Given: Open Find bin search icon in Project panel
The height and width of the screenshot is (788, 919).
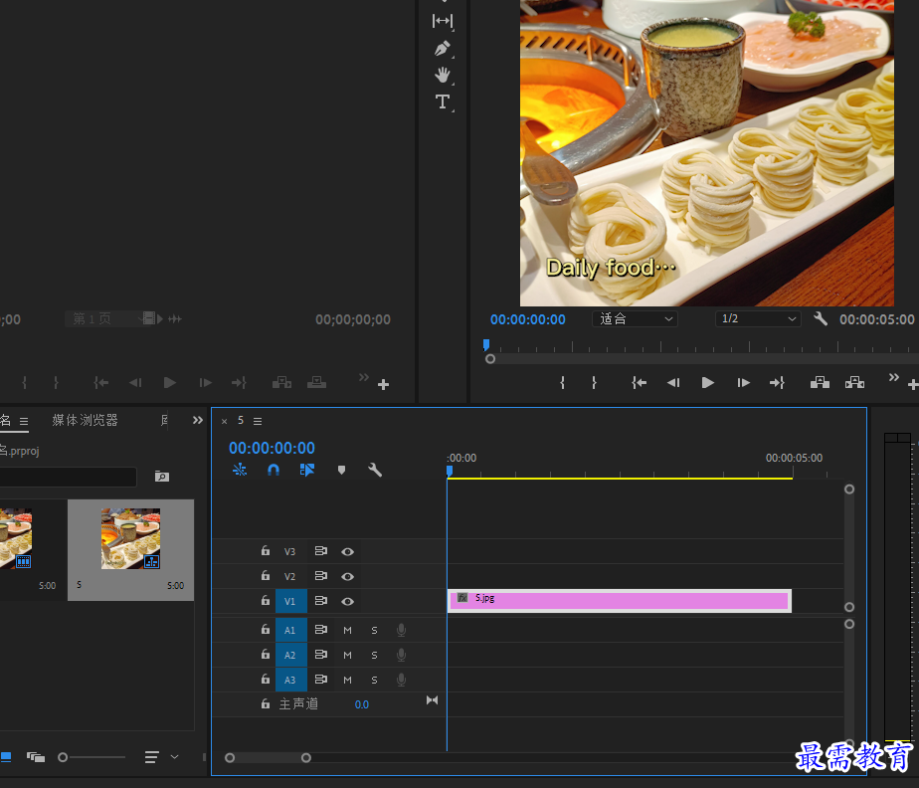Looking at the screenshot, I should click(162, 476).
